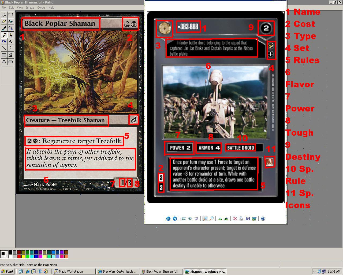Click Actual Size icon in Picture Viewer

click(190, 219)
